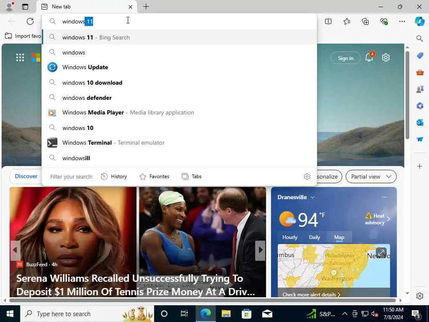Click 'Check more alert details' link
This screenshot has height=322, width=429.
tap(311, 295)
